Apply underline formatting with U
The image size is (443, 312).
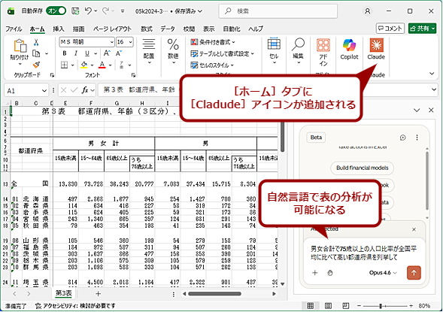[87, 53]
